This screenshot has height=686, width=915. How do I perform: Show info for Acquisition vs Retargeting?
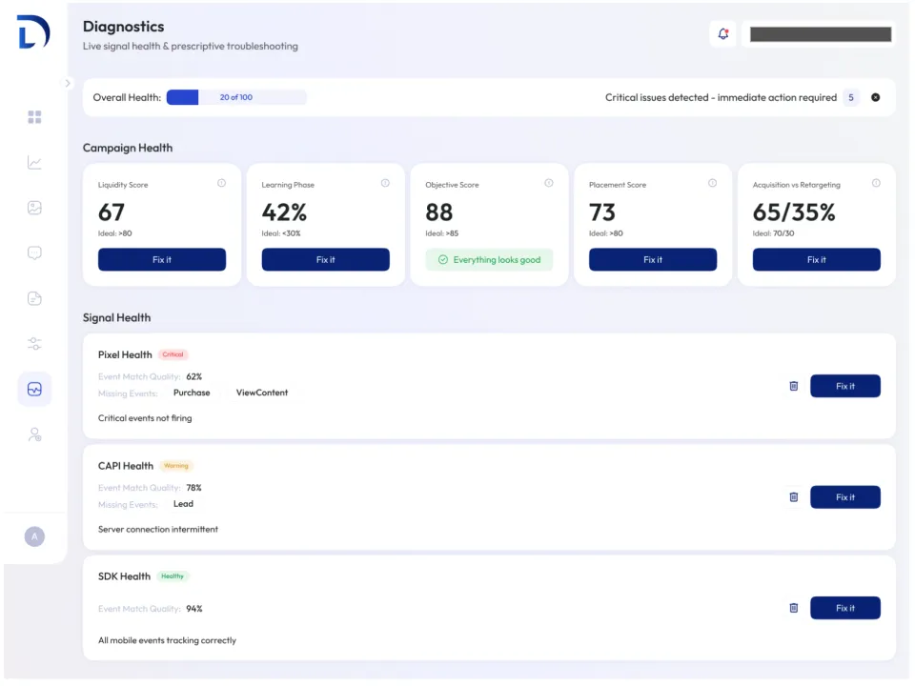point(876,183)
